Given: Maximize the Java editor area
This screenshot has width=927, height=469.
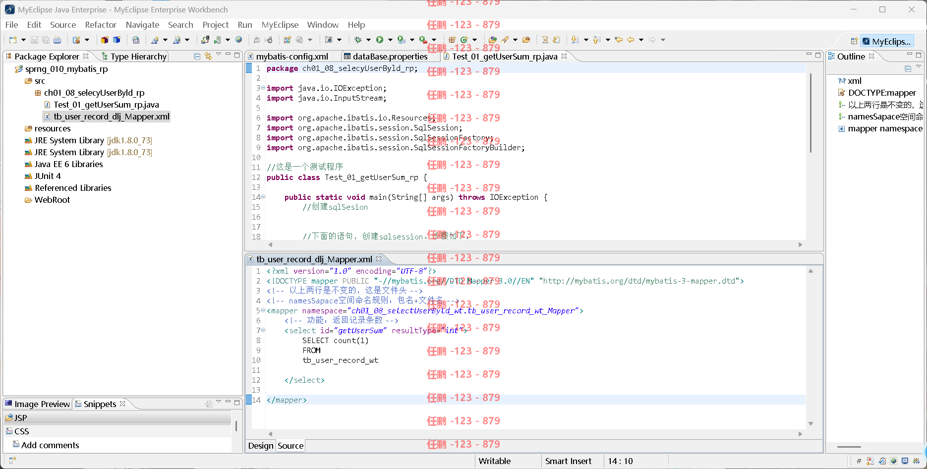Looking at the screenshot, I should (818, 55).
